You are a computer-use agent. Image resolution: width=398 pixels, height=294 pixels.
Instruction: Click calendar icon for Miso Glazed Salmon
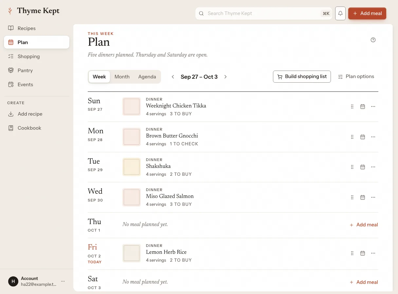tap(363, 197)
